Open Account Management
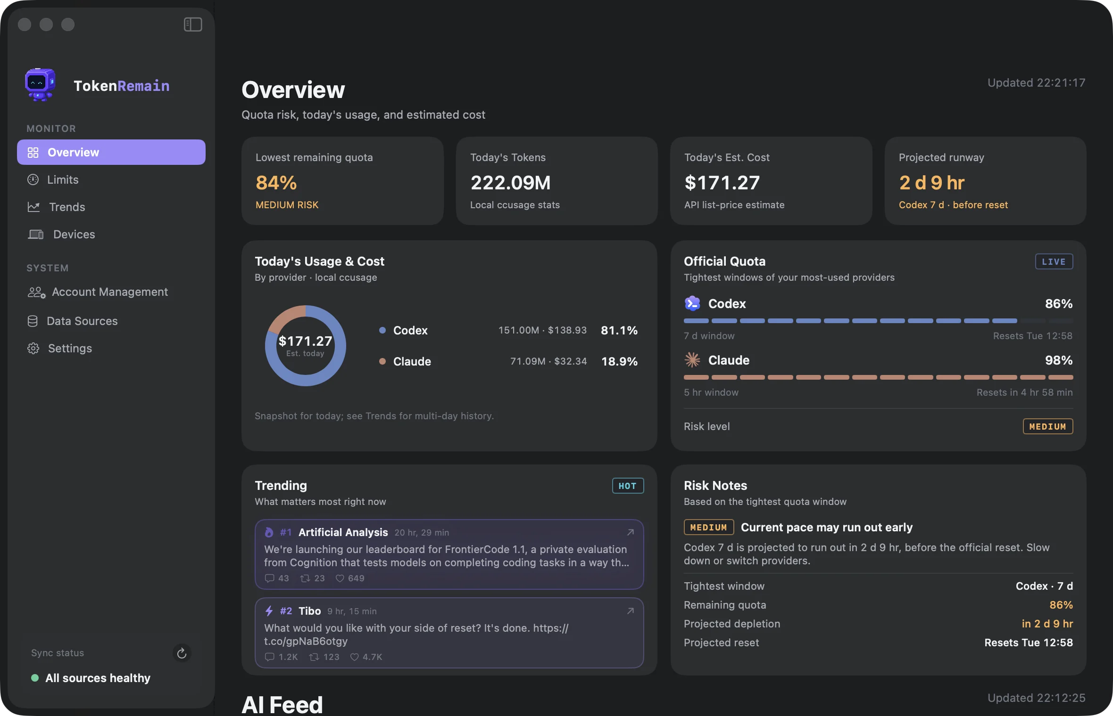 [x=111, y=292]
